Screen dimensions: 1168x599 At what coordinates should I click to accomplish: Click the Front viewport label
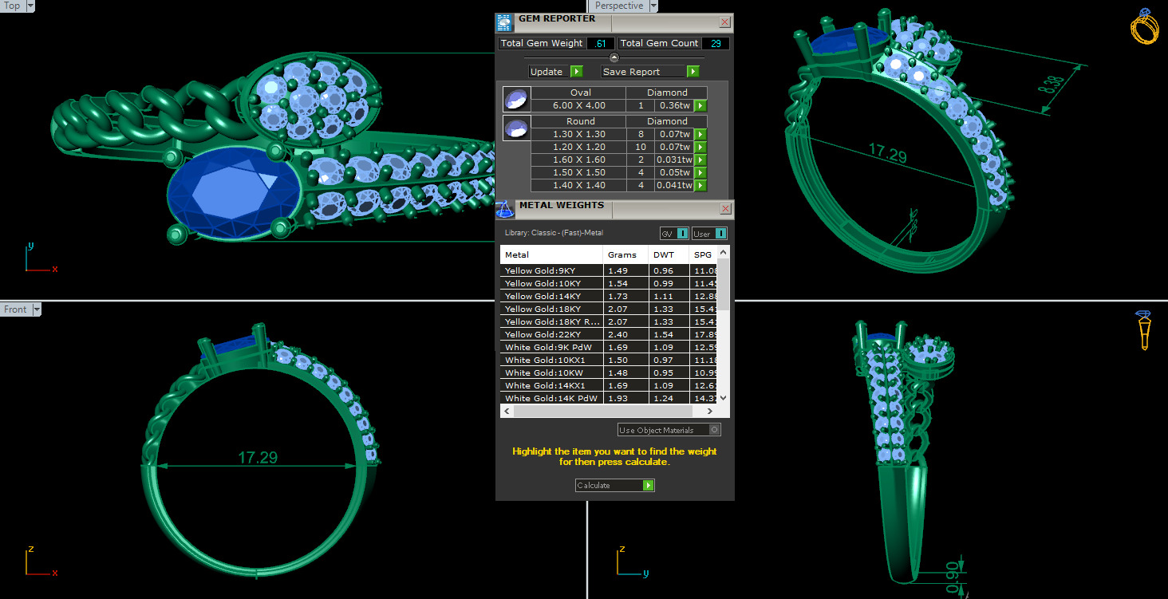click(15, 309)
